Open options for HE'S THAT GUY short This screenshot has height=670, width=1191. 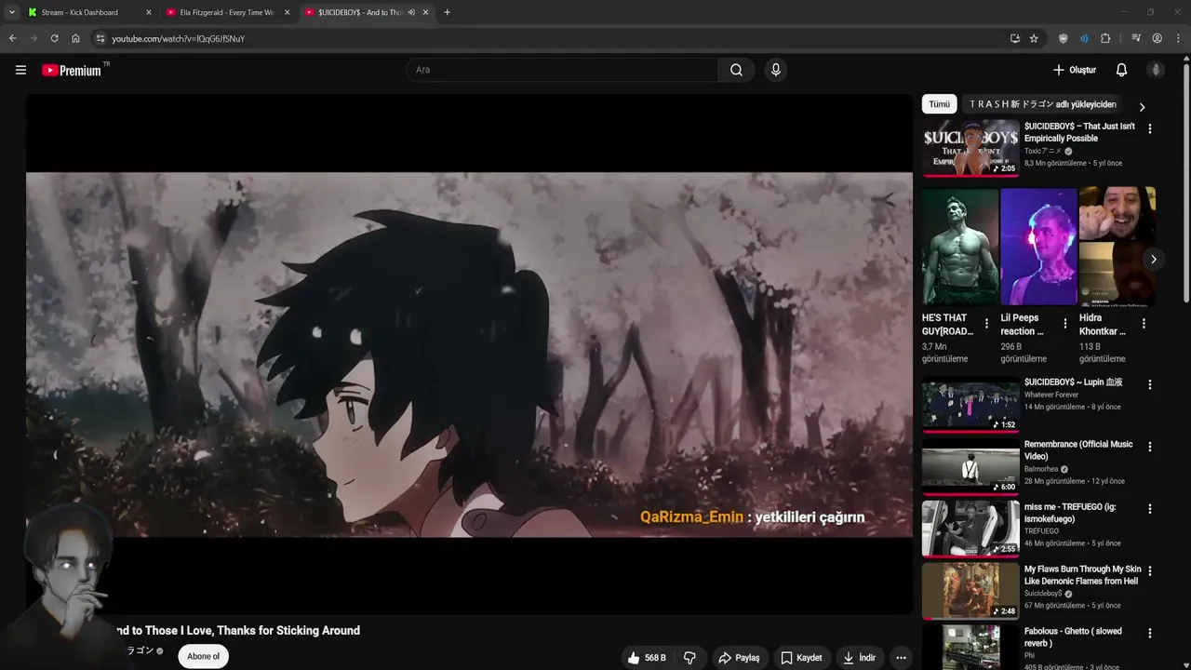(x=986, y=324)
